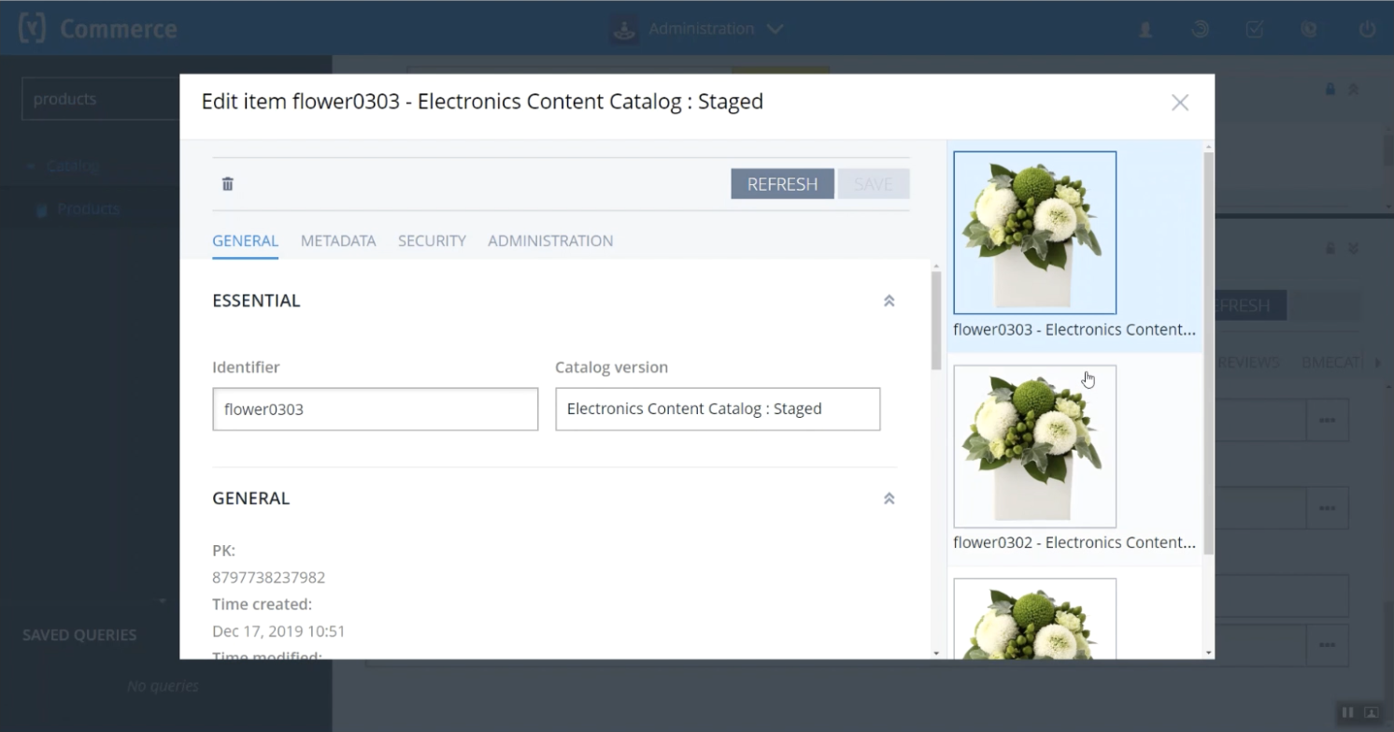
Task: Collapse the ESSENTIAL section
Action: pos(889,301)
